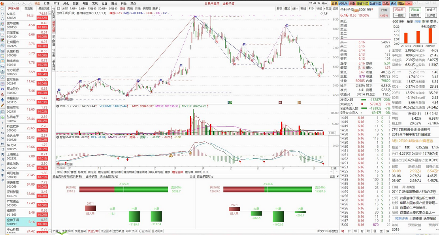Click the 闪电卖 button

tap(415, 10)
